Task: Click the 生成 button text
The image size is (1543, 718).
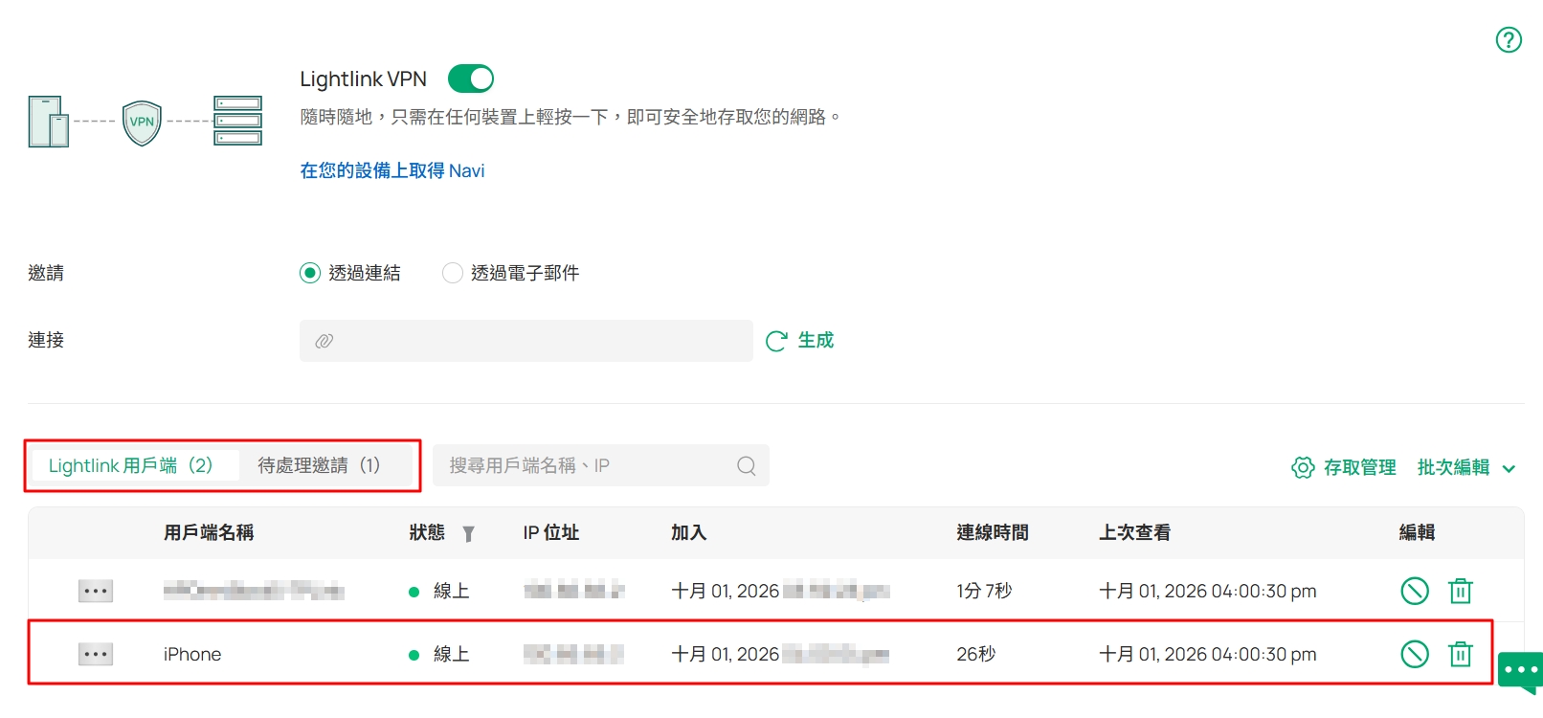Action: (x=816, y=340)
